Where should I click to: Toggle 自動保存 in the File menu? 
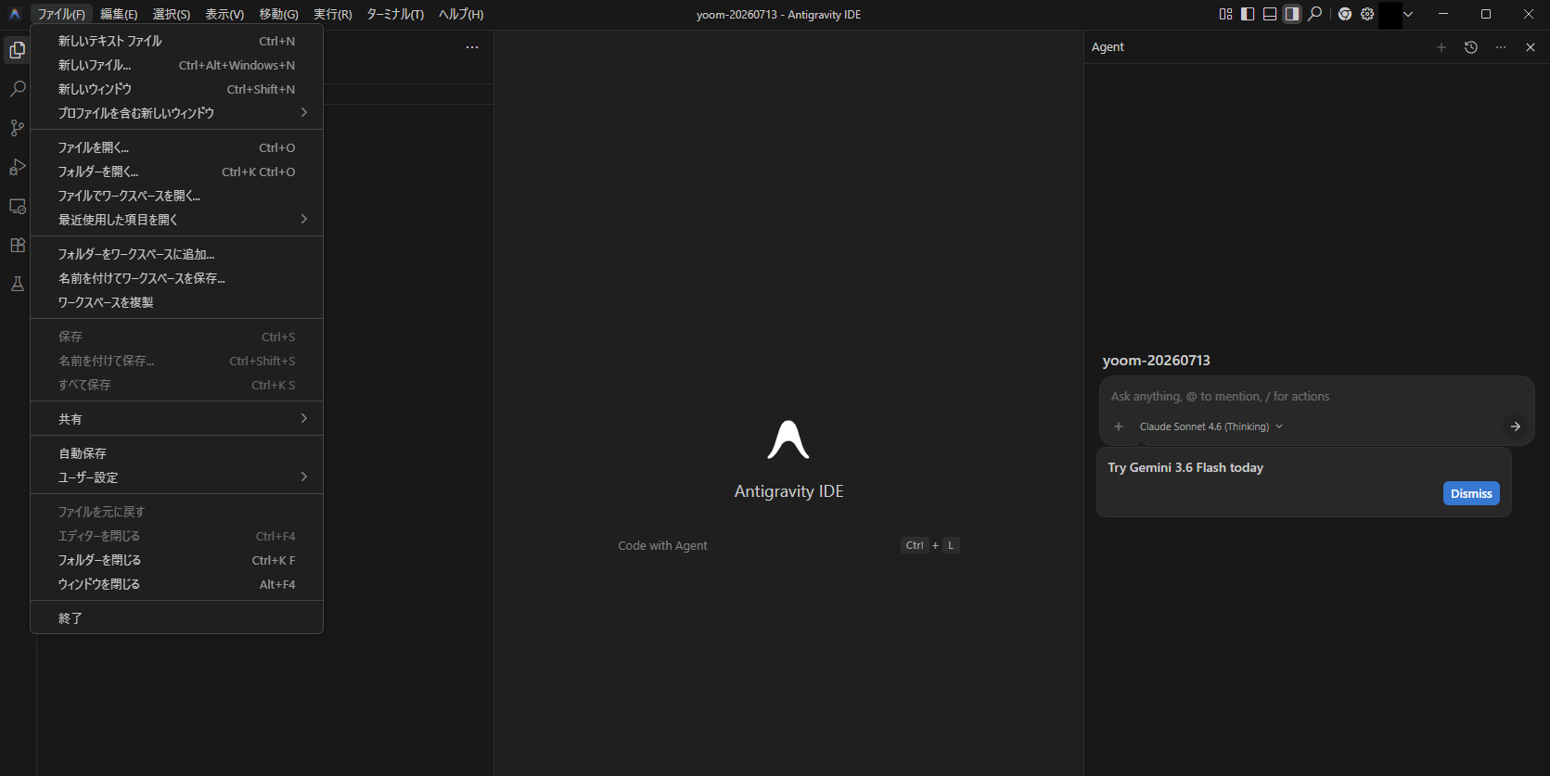click(176, 453)
